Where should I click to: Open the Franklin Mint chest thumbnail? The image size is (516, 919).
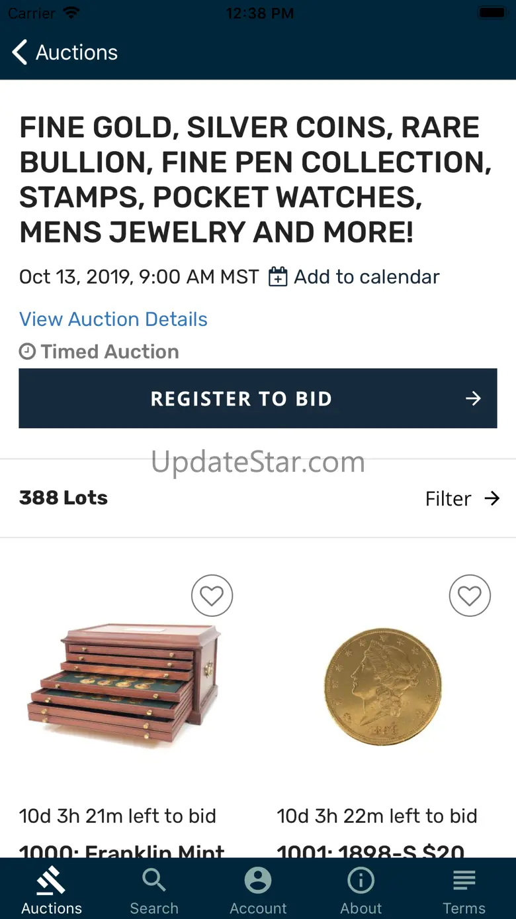[126, 682]
